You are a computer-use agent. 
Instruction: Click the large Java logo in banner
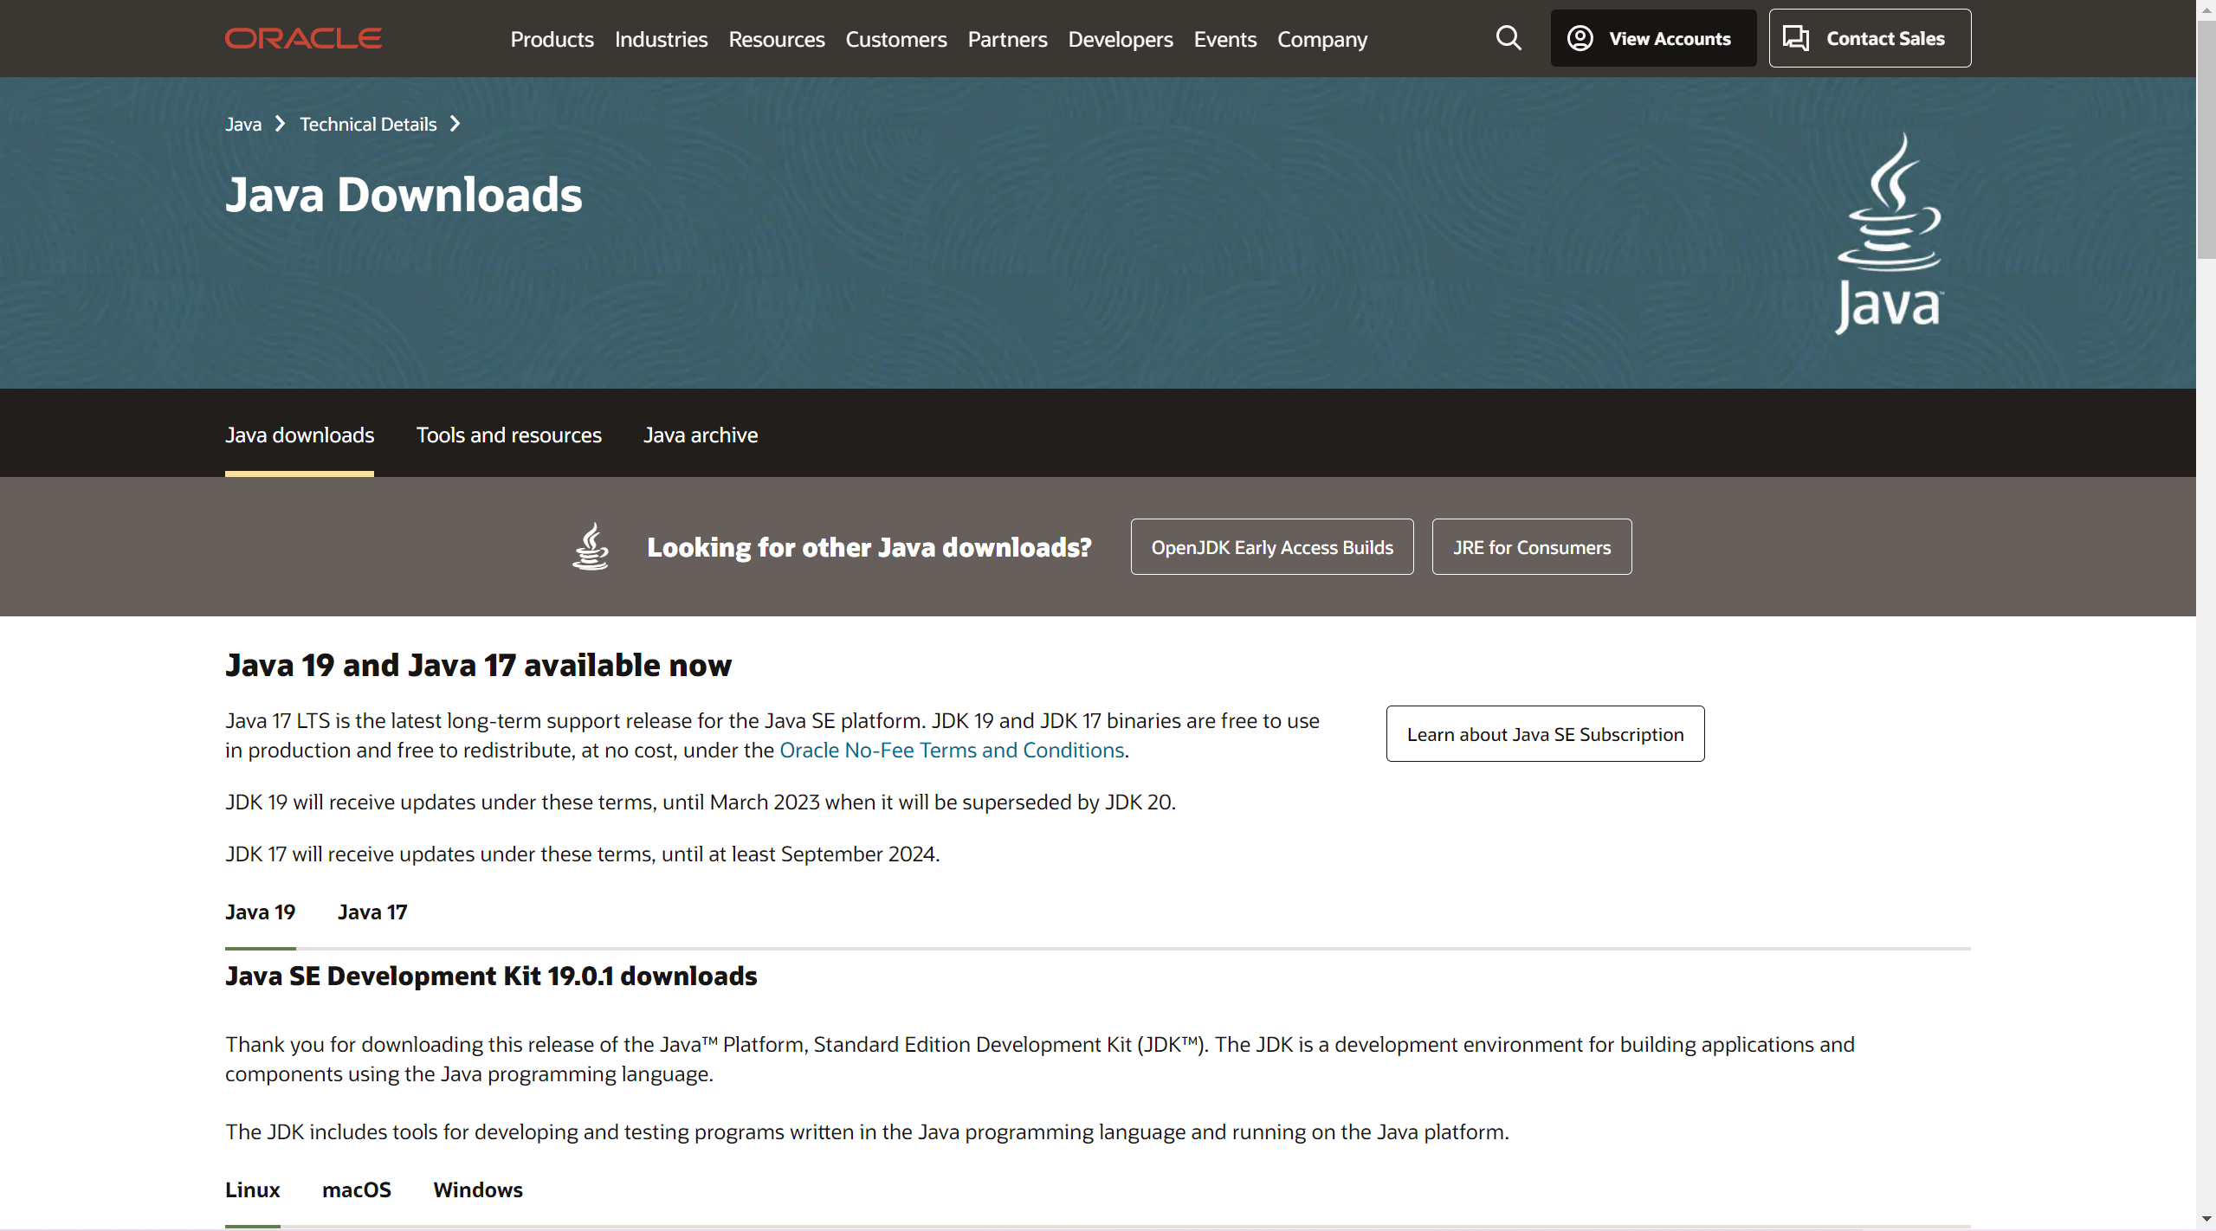(1890, 233)
